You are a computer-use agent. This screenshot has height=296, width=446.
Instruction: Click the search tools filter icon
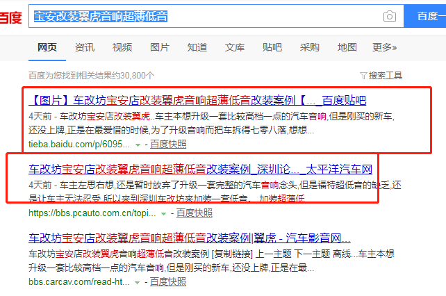(363, 76)
